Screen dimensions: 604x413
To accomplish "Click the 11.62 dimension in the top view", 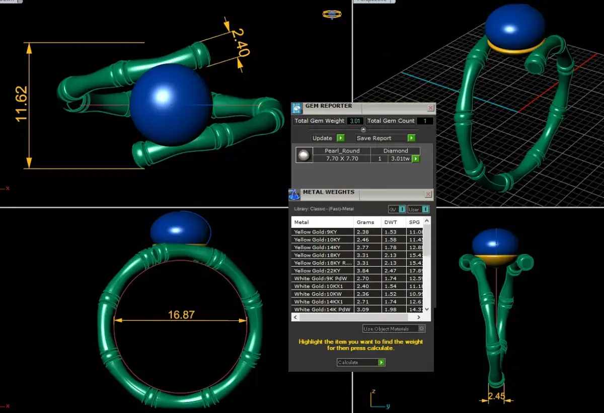I will tap(22, 104).
